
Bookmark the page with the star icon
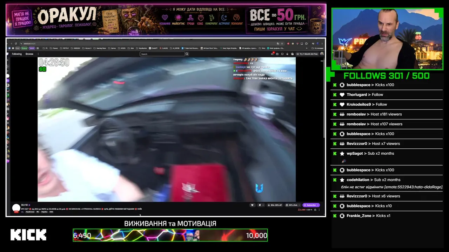point(282,43)
